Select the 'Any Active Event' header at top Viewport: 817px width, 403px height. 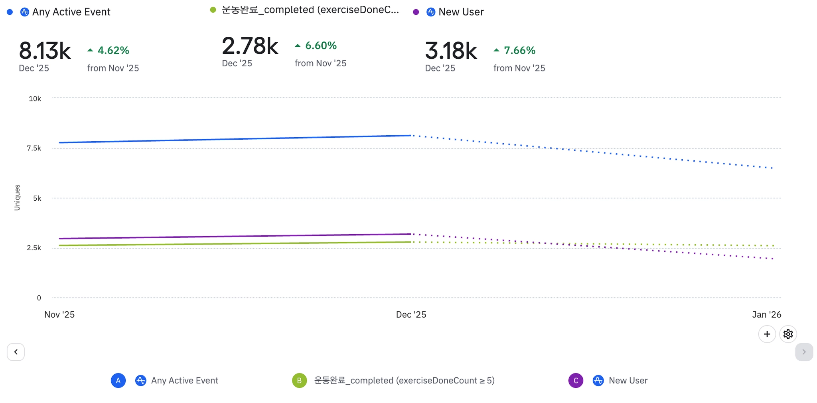point(71,12)
